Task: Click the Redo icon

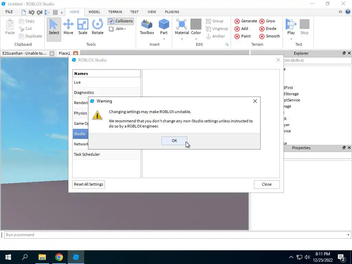Action: (x=40, y=12)
